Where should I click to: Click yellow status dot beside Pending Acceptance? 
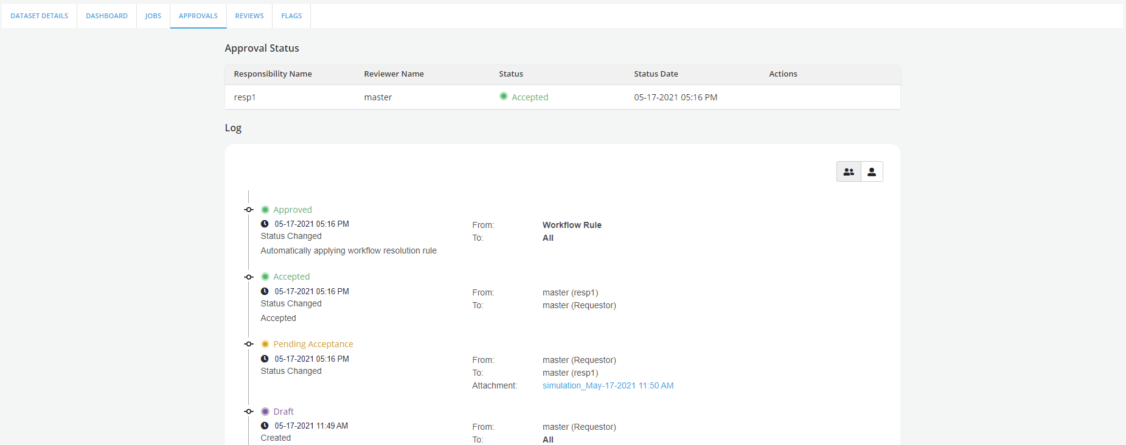point(265,344)
